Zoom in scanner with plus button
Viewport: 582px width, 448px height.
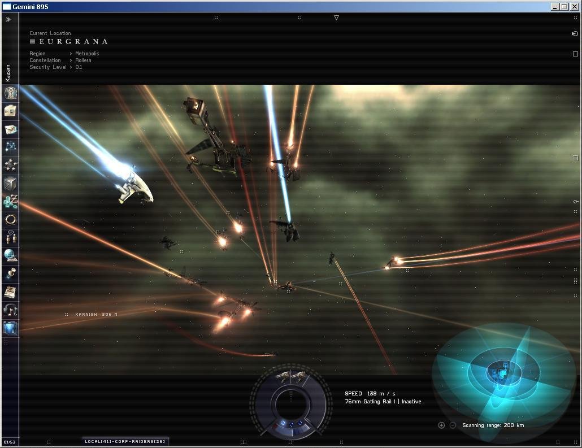441,425
